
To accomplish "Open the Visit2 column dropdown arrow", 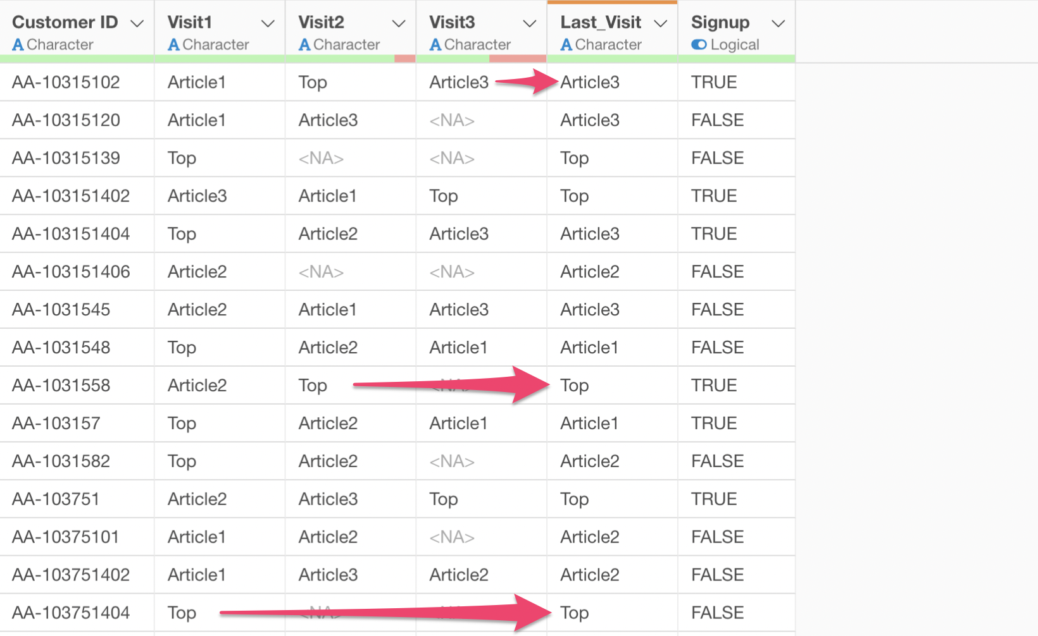I will pos(399,24).
